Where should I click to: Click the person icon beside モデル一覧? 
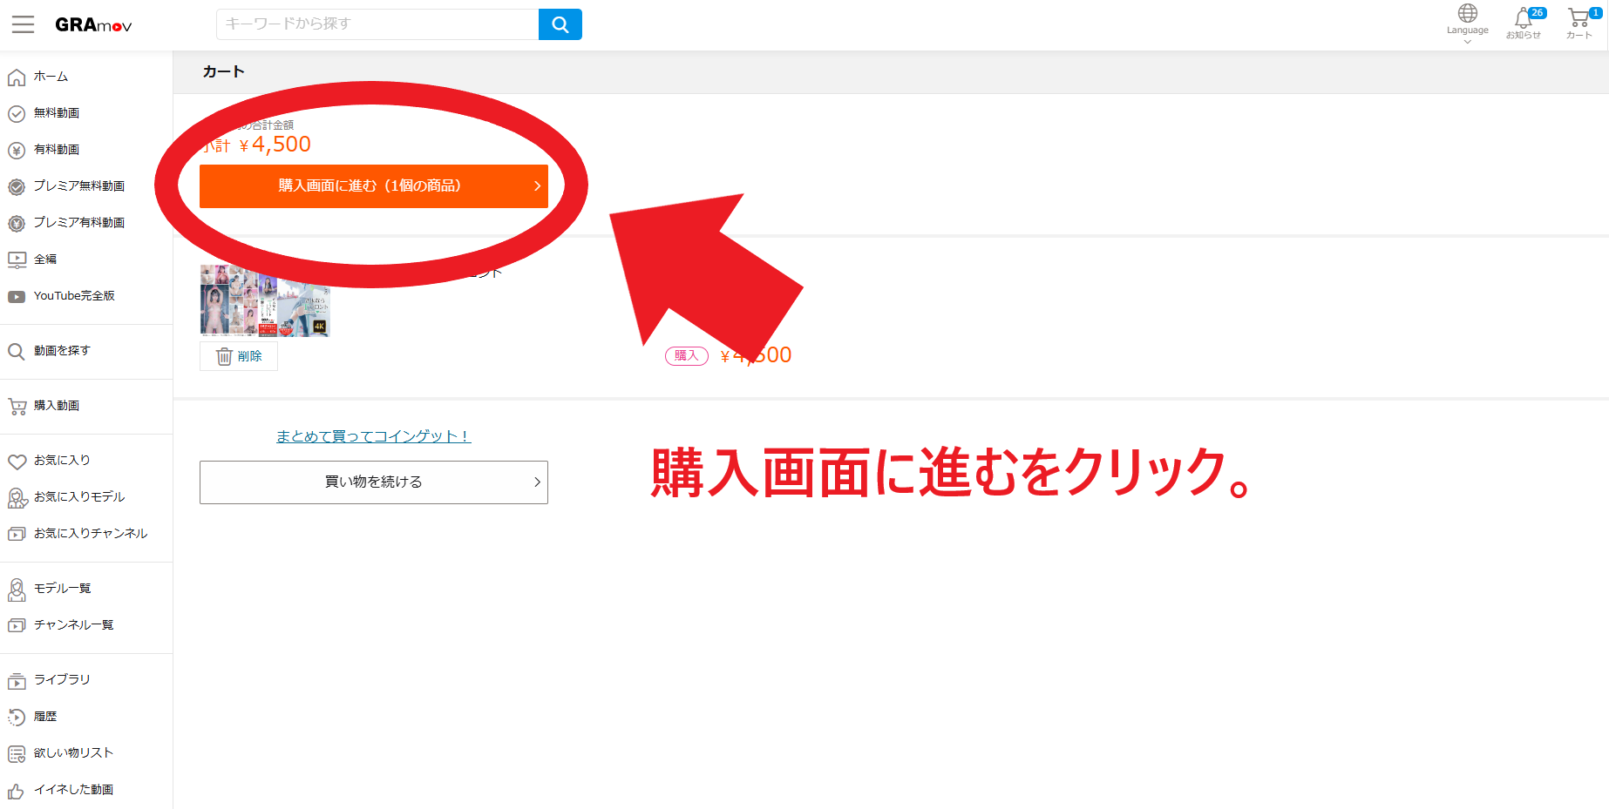point(17,590)
